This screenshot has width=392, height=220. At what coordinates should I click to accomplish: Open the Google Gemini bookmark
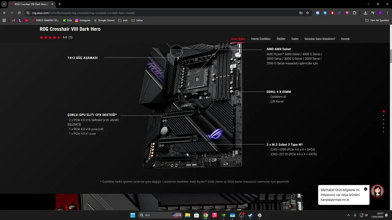104,20
